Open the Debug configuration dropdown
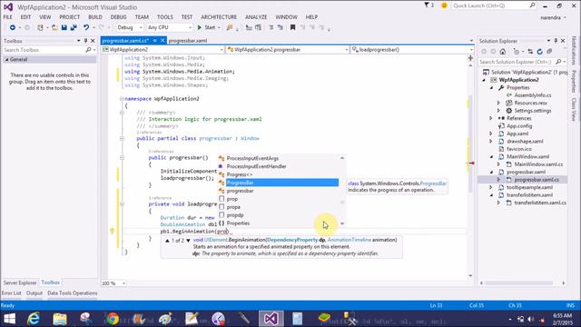Screen dimensions: 581x327 (129, 27)
